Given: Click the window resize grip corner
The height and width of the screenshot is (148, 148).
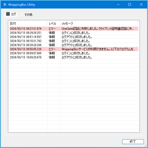Looking at the screenshot, I should click(x=145, y=146).
